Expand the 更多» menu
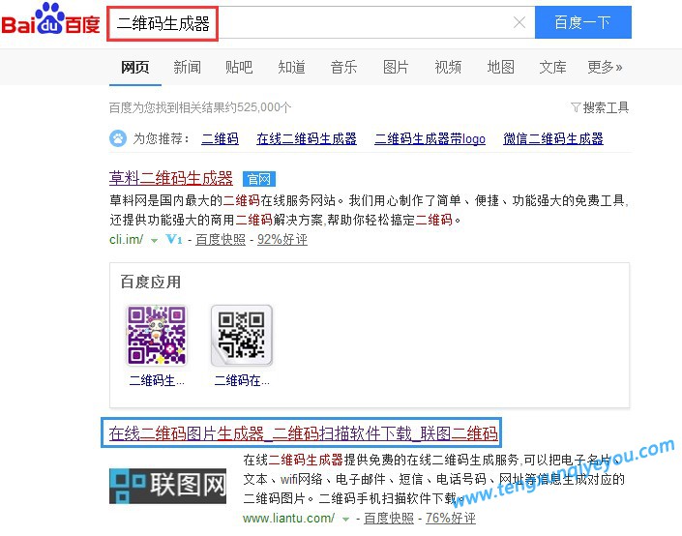Image resolution: width=682 pixels, height=536 pixels. tap(605, 67)
